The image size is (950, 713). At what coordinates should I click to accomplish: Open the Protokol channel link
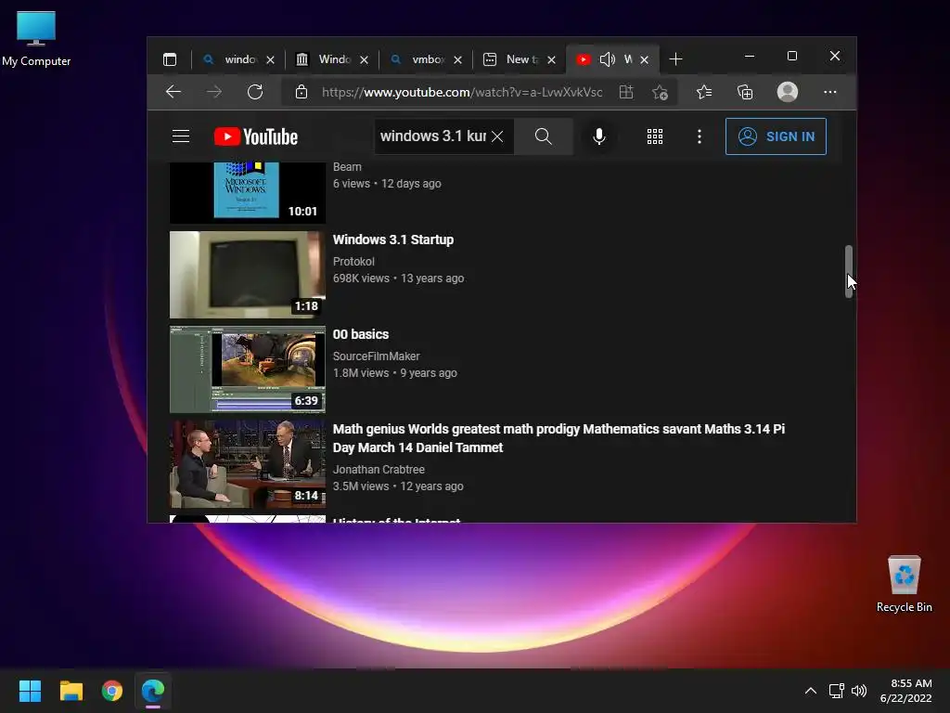coord(353,261)
